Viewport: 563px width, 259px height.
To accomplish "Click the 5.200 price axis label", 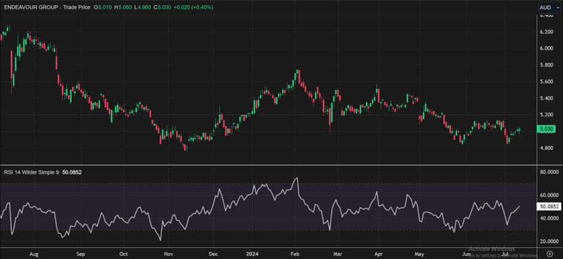I will coord(546,115).
